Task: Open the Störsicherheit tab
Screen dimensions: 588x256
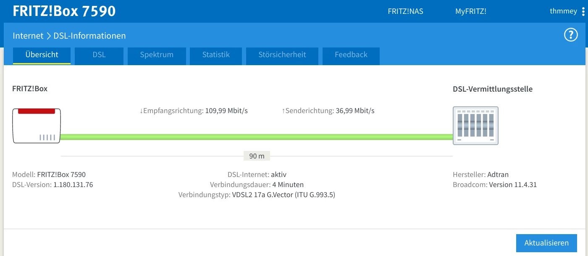Action: click(x=282, y=56)
